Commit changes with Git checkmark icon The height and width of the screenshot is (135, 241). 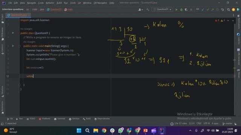[208, 10]
